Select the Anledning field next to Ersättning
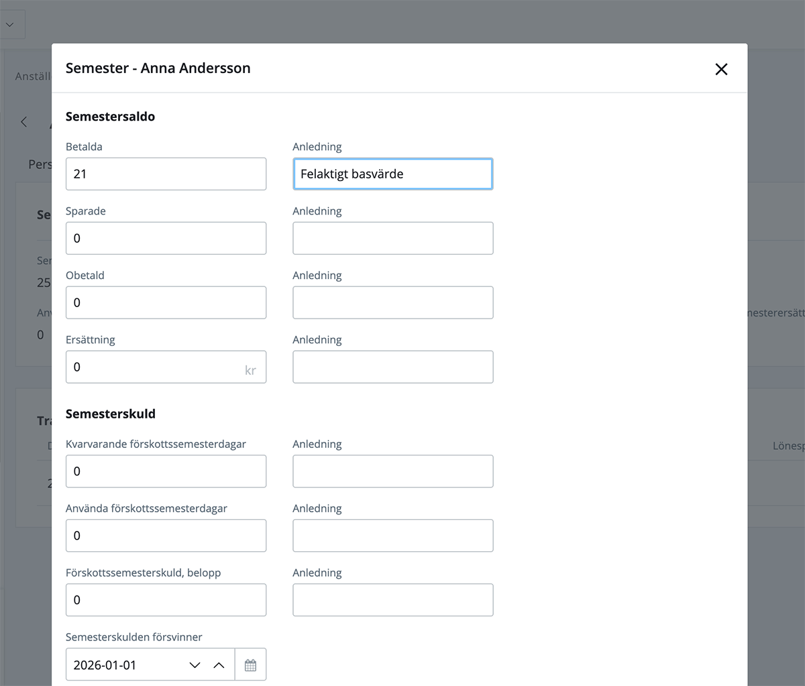805x686 pixels. 392,367
